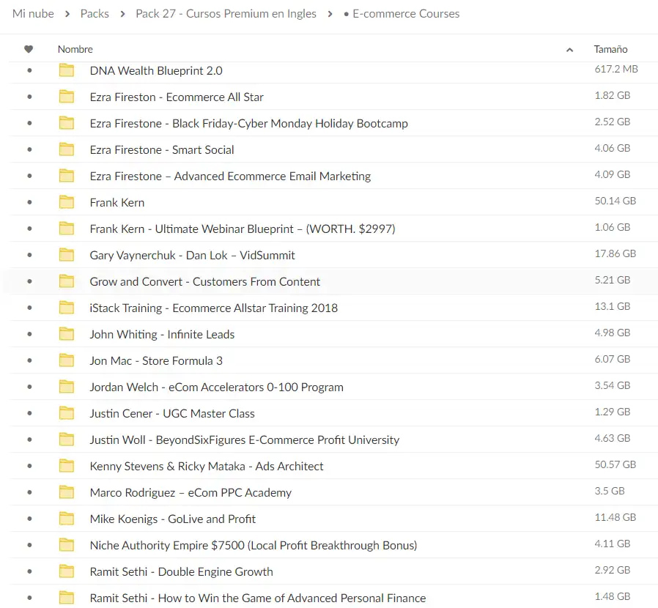Open Ezra Fireston Ecommerce All Star folder icon
The image size is (658, 608).
[x=66, y=97]
